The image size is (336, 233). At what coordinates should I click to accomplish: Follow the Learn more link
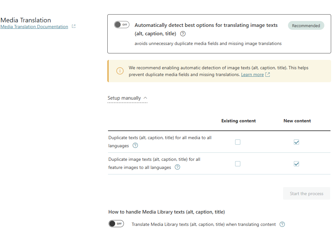(252, 75)
